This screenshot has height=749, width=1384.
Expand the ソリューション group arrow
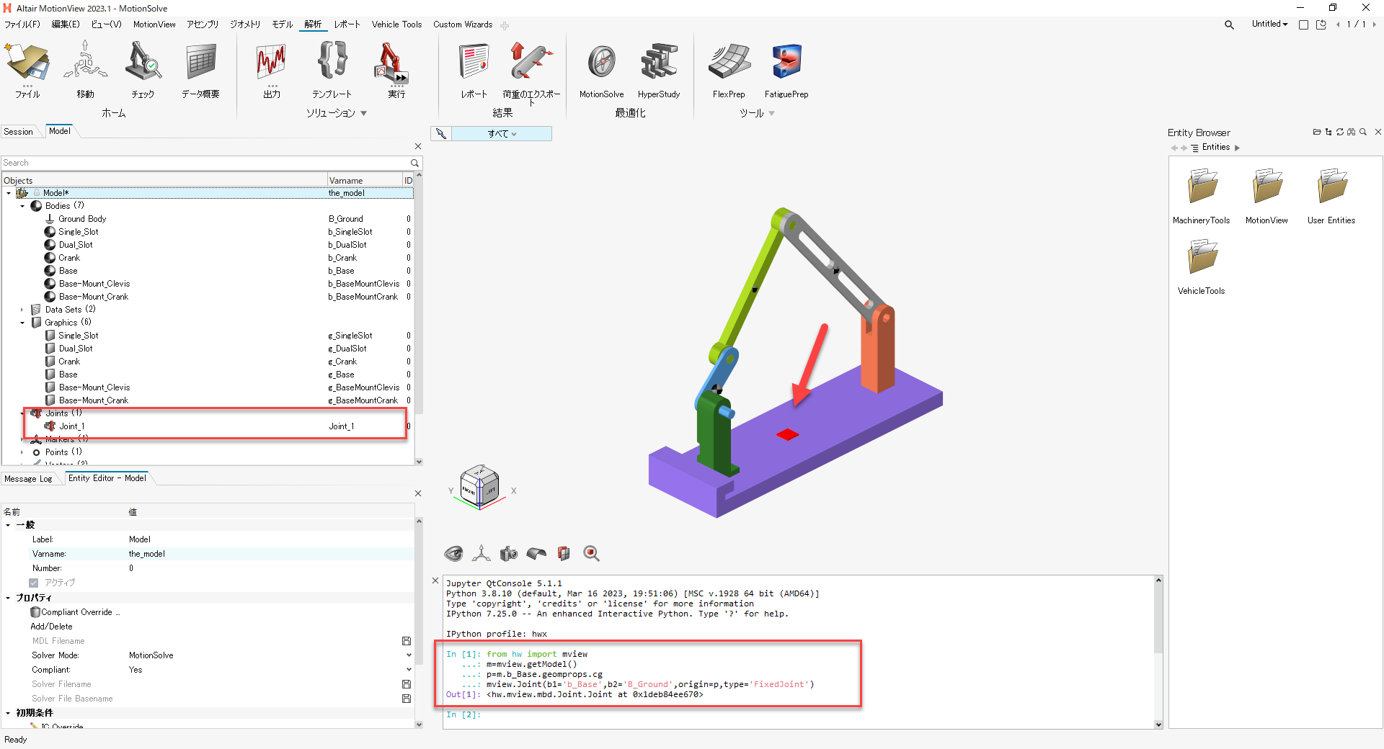click(x=364, y=113)
